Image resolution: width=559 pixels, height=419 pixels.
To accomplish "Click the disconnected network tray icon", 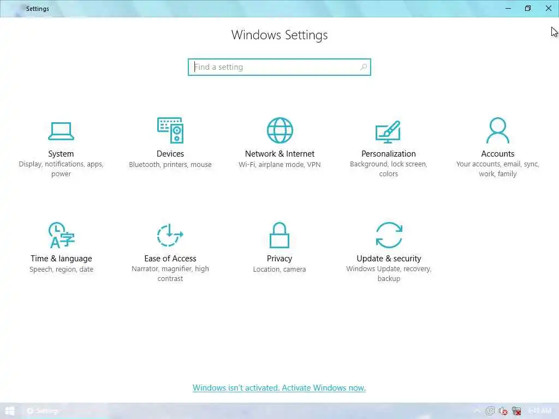I will 516,411.
